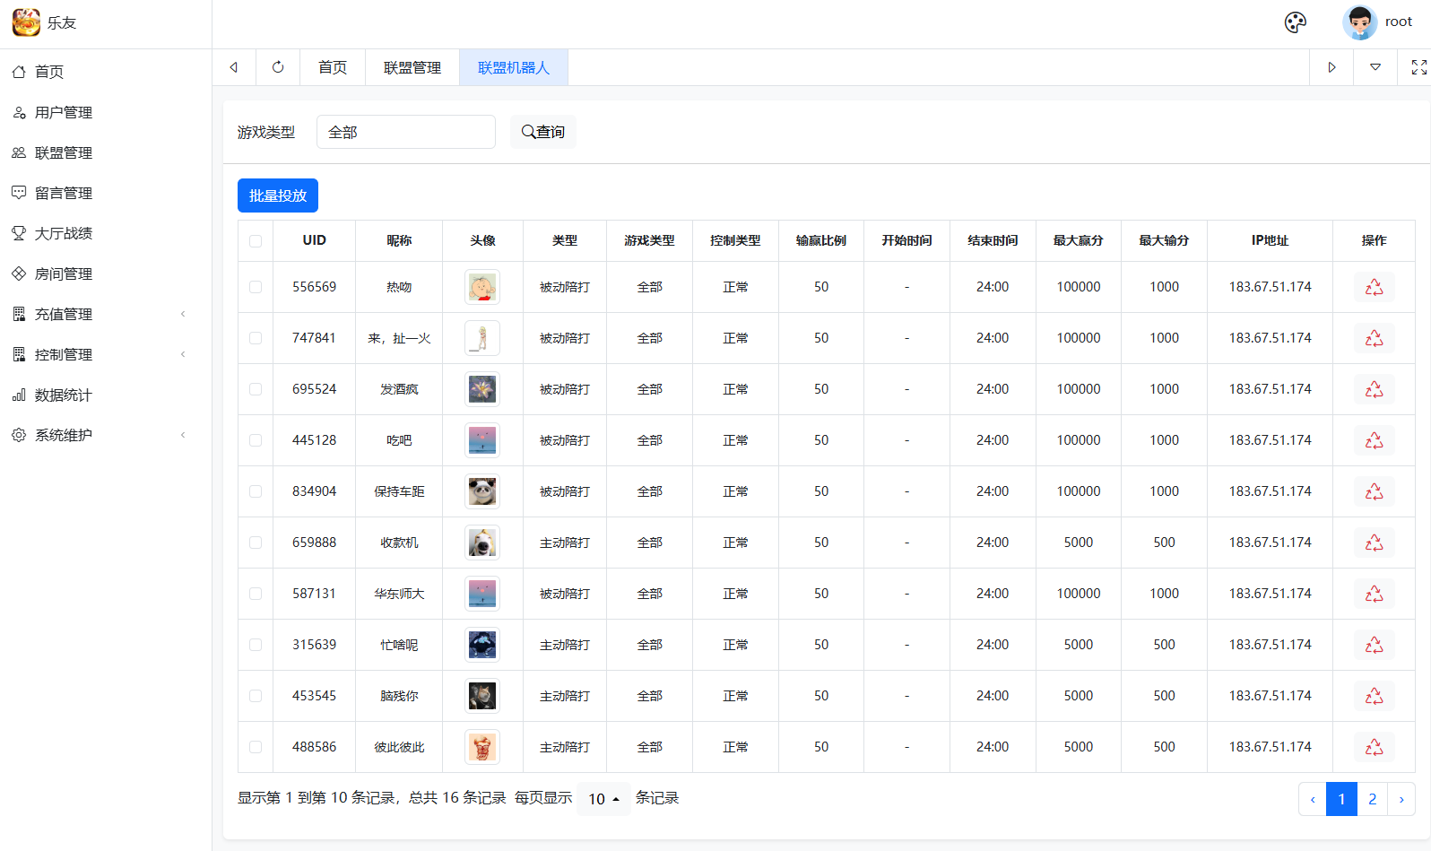Switch to the 联盟管理 tab

(412, 67)
